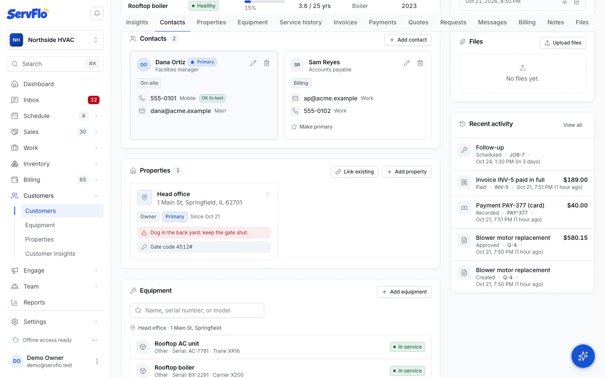Click the Gate code 4512# note
This screenshot has width=605, height=378.
(x=204, y=247)
